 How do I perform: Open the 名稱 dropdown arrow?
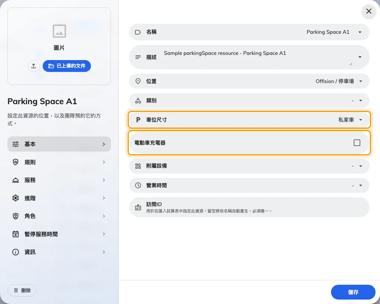[x=360, y=32]
